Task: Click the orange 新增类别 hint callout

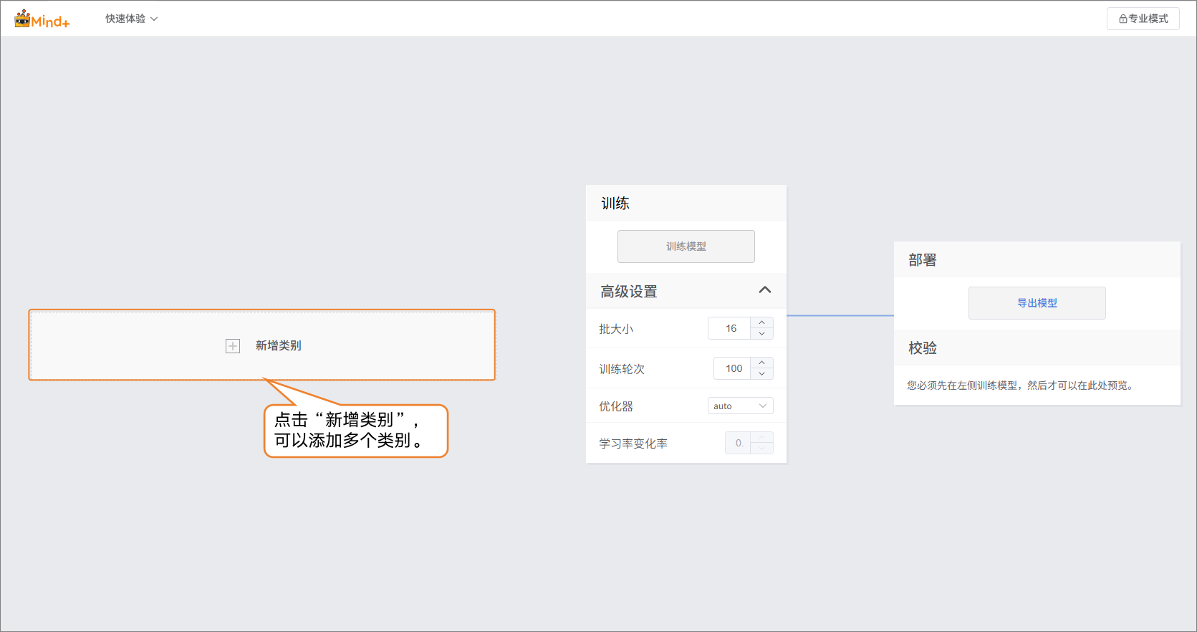Action: coord(355,431)
